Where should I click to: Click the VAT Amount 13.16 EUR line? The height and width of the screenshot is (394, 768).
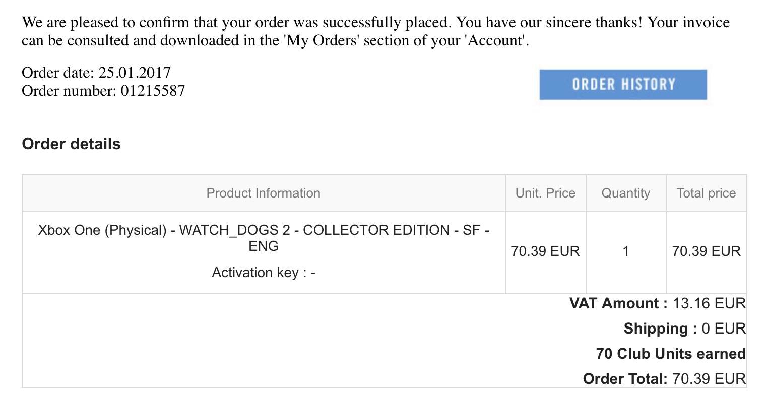658,303
